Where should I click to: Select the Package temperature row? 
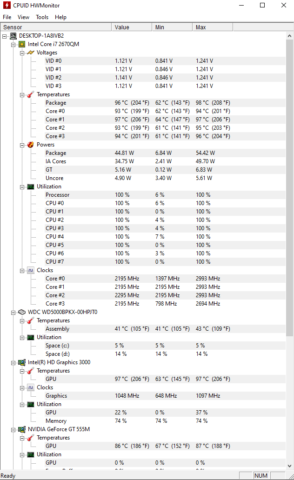click(x=56, y=103)
